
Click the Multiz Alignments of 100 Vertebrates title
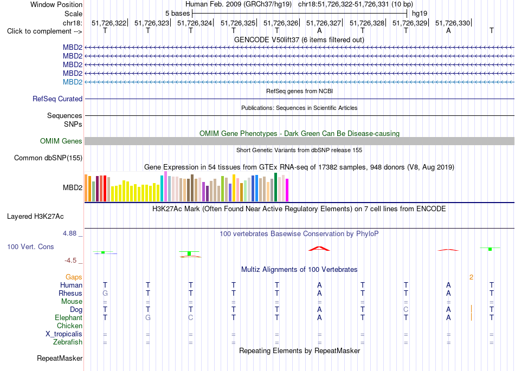(x=299, y=270)
